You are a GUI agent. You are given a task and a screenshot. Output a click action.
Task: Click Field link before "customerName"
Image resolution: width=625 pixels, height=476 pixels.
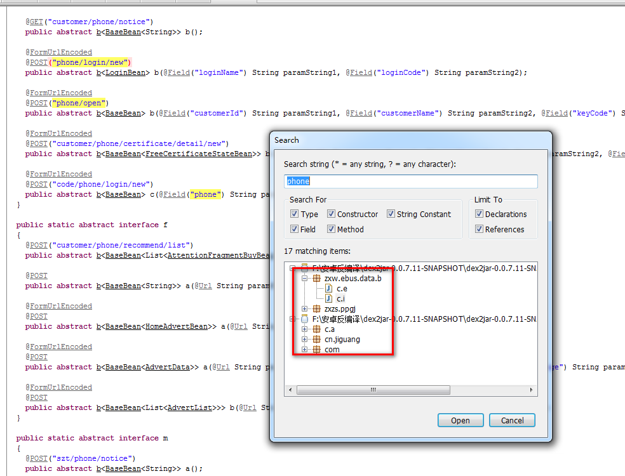[361, 113]
